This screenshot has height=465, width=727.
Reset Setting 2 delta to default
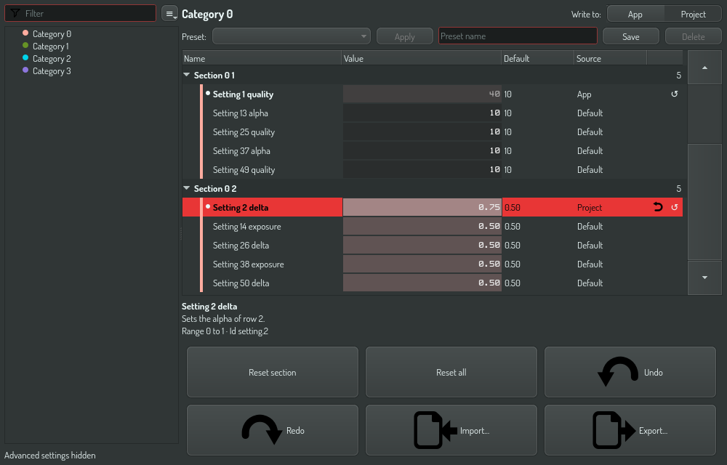674,207
